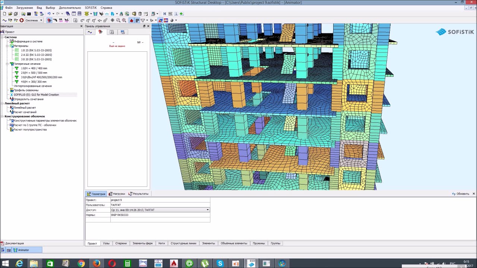This screenshot has height=268, width=477.
Task: Click the yellow butterfly-shaped toolbar icon
Action: (86, 14)
